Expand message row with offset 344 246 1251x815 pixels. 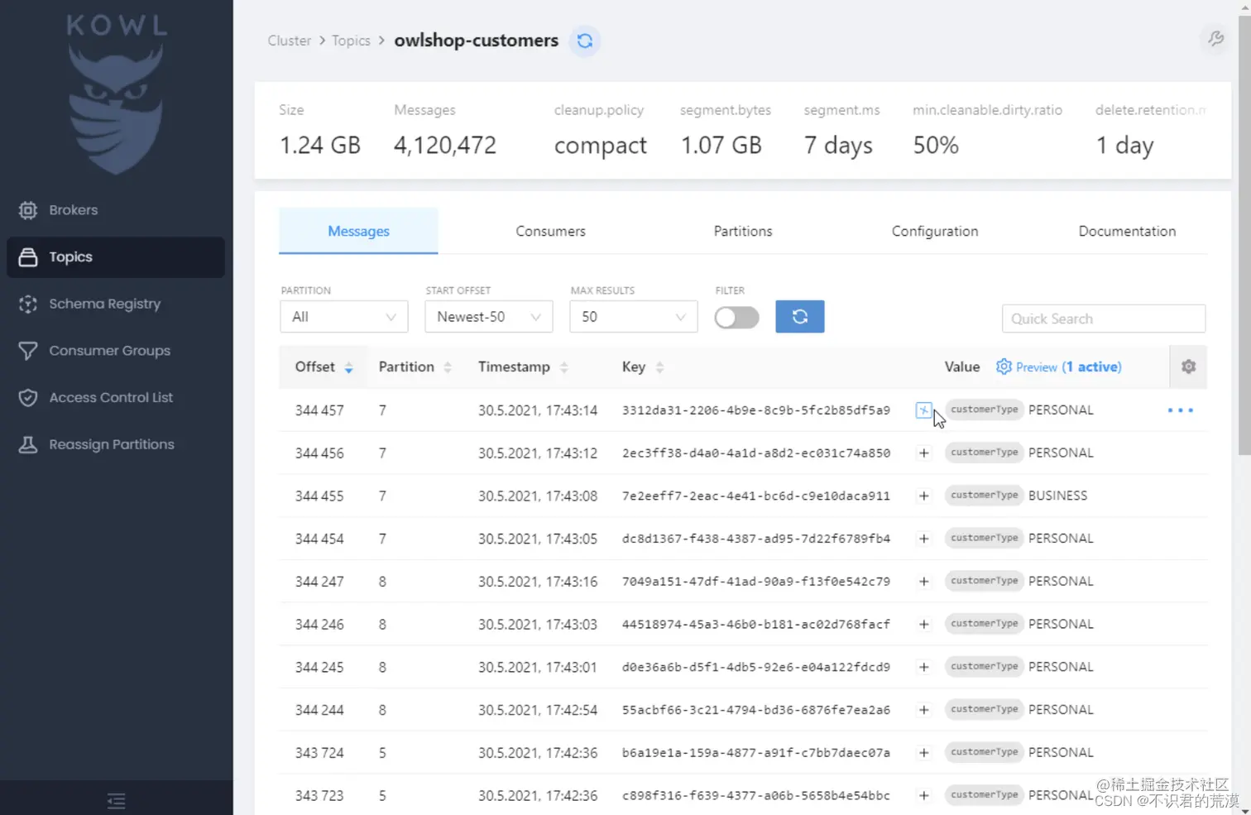pos(924,625)
